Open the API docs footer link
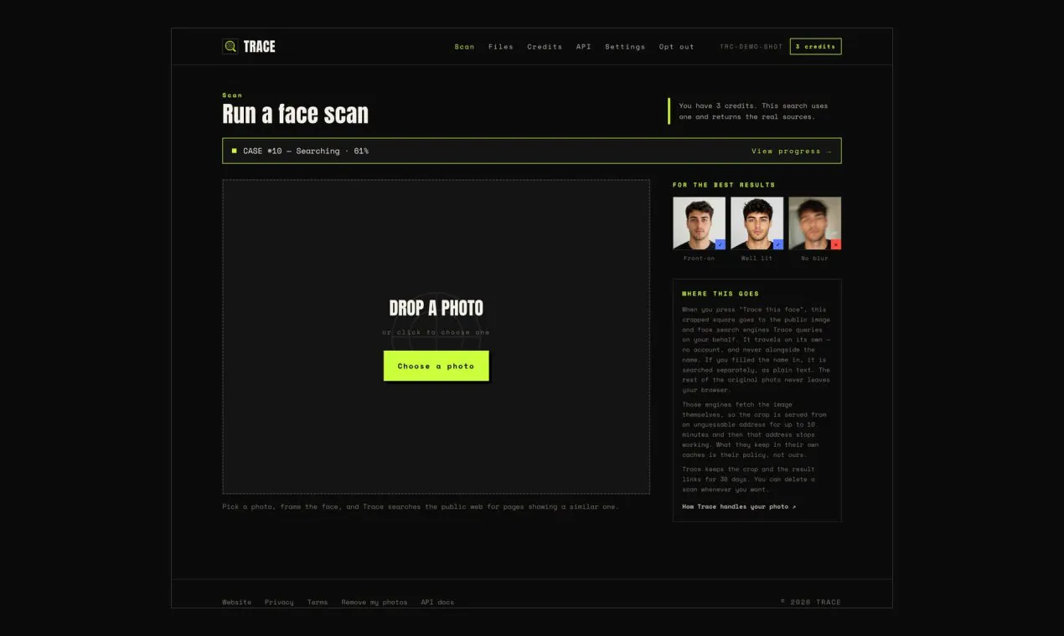 (437, 602)
